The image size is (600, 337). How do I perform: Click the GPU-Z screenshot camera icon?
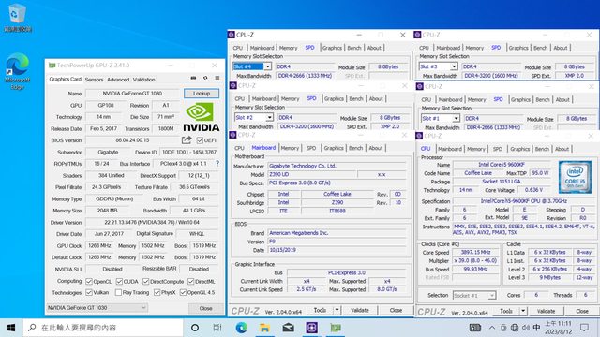point(194,78)
